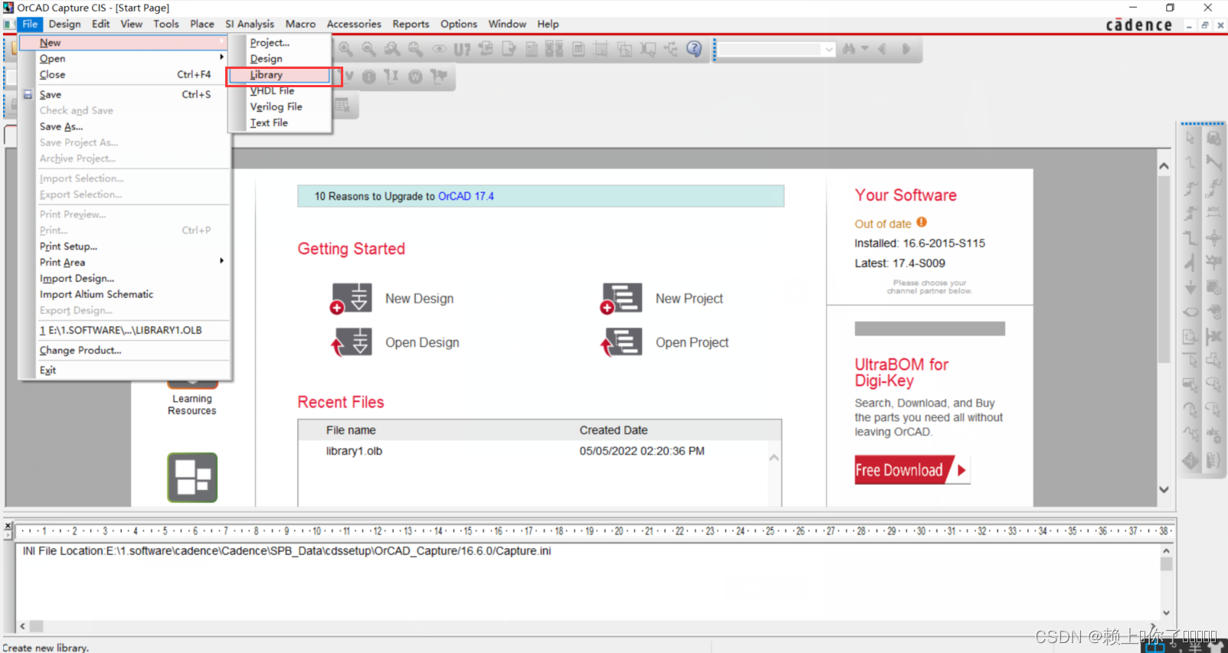The height and width of the screenshot is (653, 1228).
Task: Click New Project on the Start Page
Action: [x=662, y=299]
